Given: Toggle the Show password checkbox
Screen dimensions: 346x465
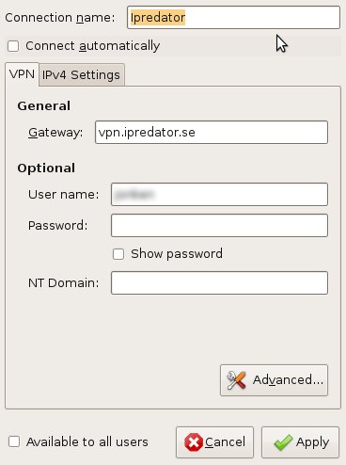Looking at the screenshot, I should [x=118, y=254].
